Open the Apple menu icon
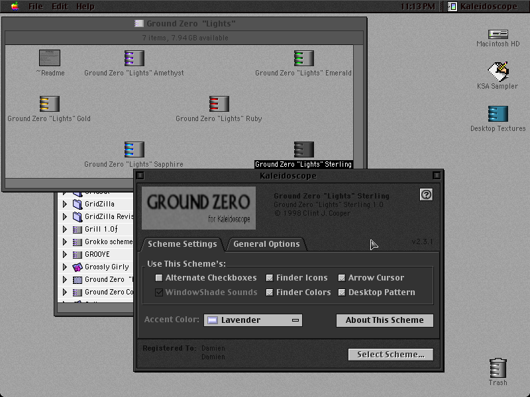Image resolution: width=530 pixels, height=397 pixels. coord(15,6)
